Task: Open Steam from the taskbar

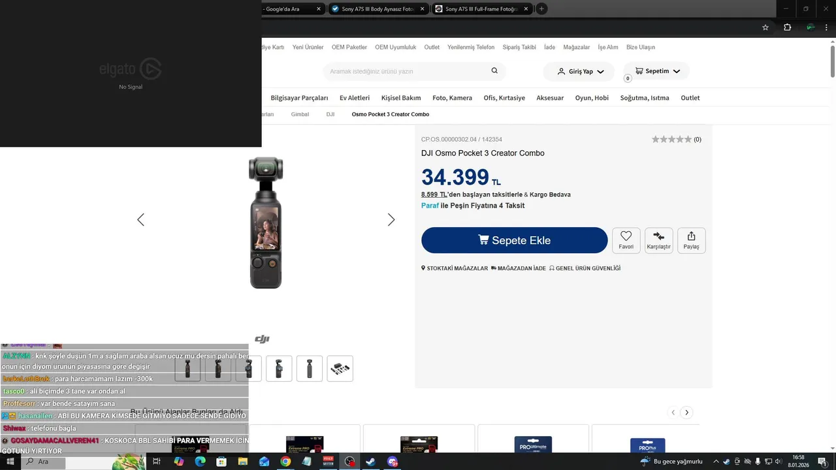Action: [x=370, y=462]
